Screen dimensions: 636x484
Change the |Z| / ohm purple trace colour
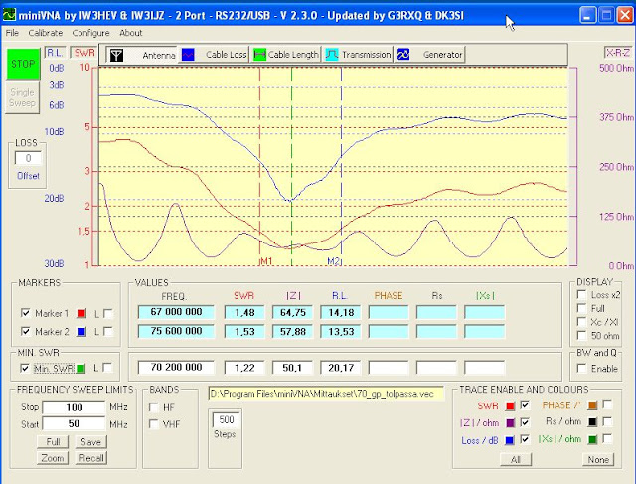point(510,423)
